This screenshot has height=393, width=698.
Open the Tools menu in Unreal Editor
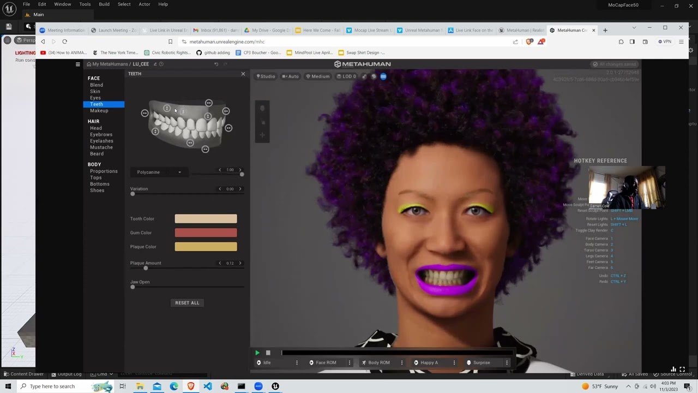(x=85, y=4)
